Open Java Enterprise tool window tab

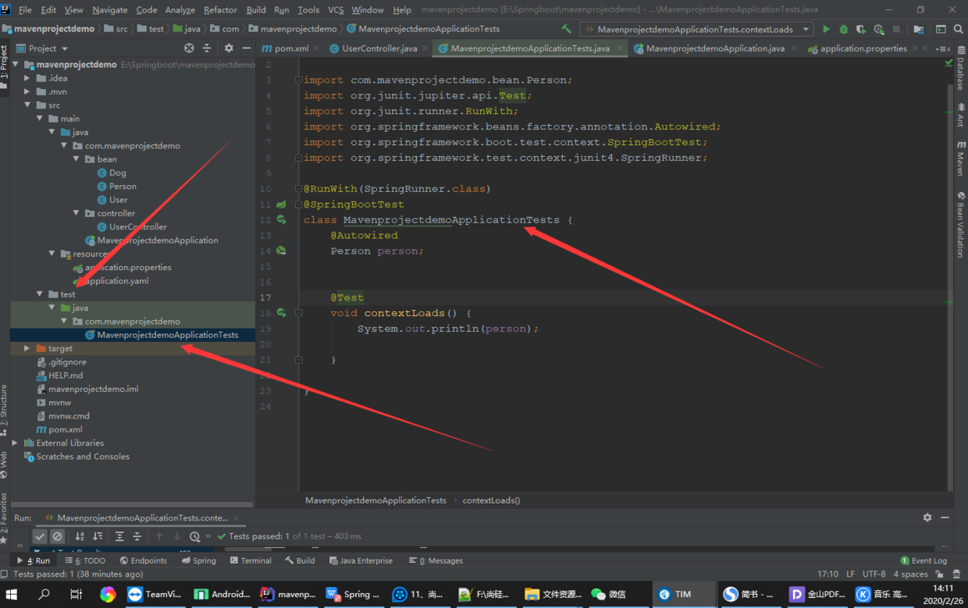coord(361,560)
